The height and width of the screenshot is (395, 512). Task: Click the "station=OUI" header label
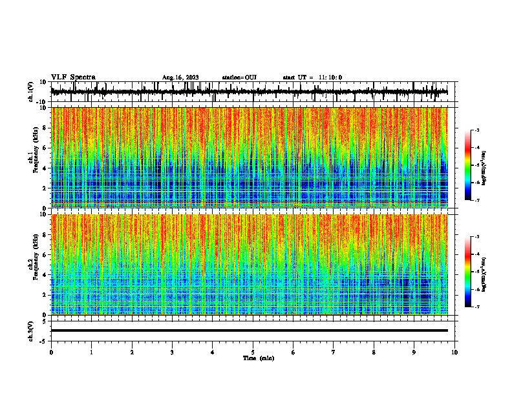(x=239, y=77)
